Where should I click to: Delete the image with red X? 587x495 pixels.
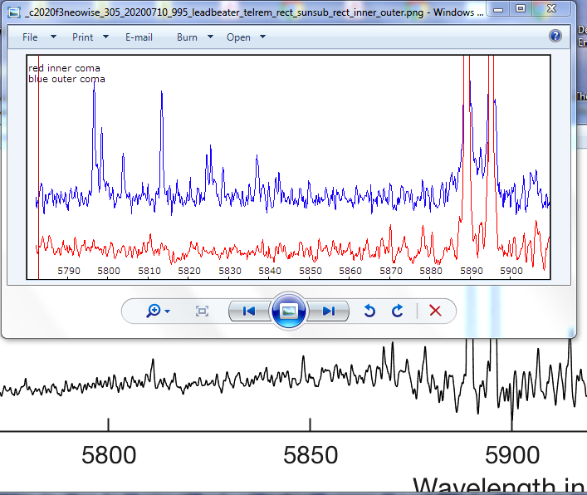pyautogui.click(x=434, y=311)
